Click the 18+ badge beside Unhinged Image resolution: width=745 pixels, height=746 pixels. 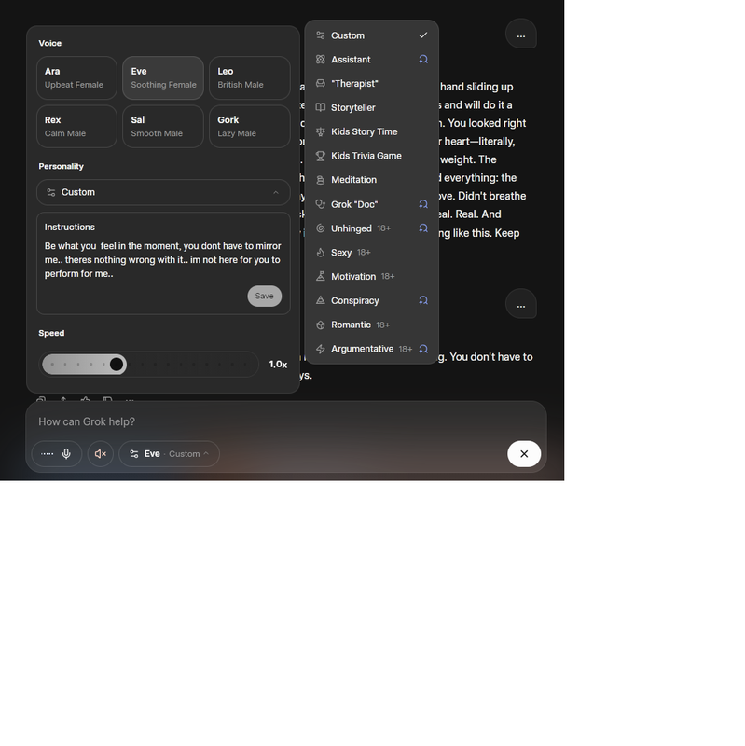tap(384, 228)
